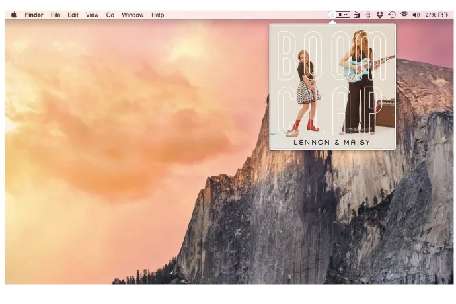Viewport: 456px width, 304px height.
Task: Click the music note menu bar icon
Action: pos(332,14)
